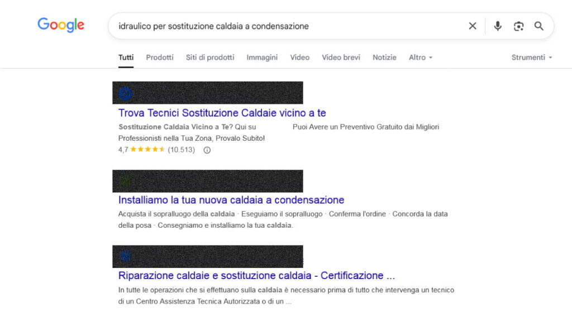Viewport: 572px width, 317px height.
Task: Switch to the Prodotti tab
Action: tap(160, 57)
